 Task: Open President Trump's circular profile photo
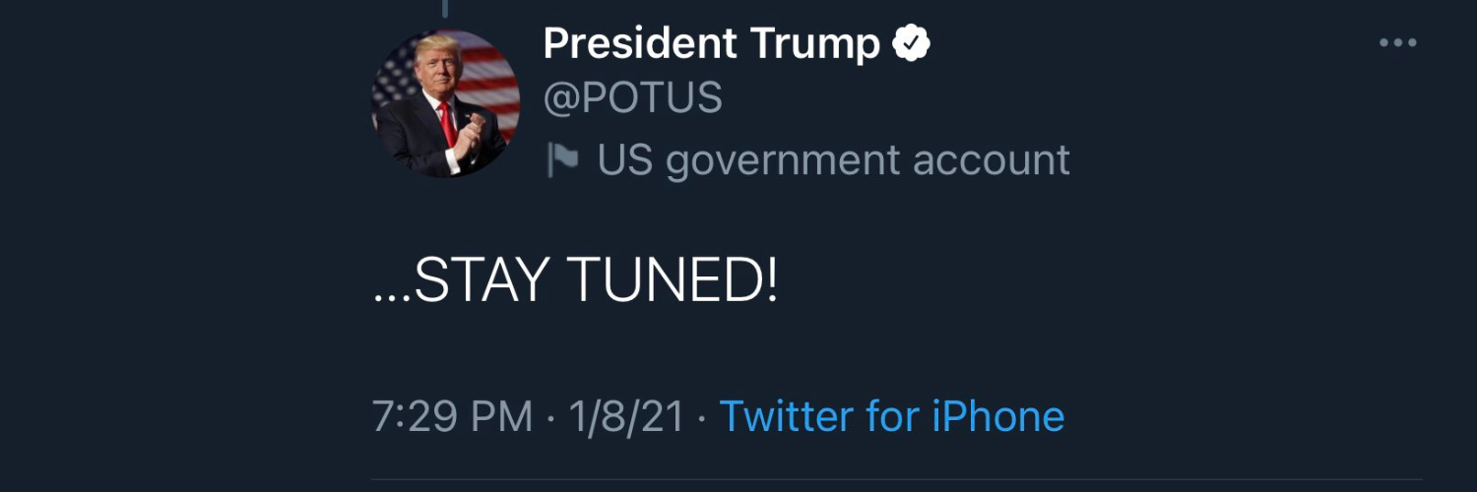click(x=445, y=103)
